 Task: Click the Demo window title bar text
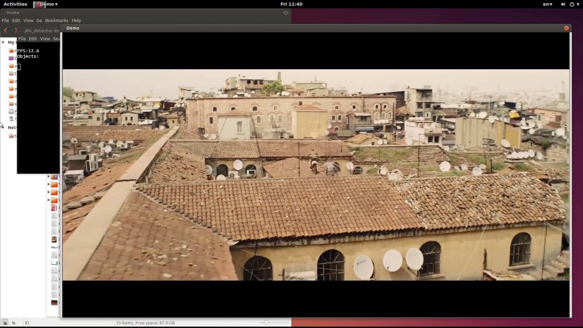click(73, 28)
